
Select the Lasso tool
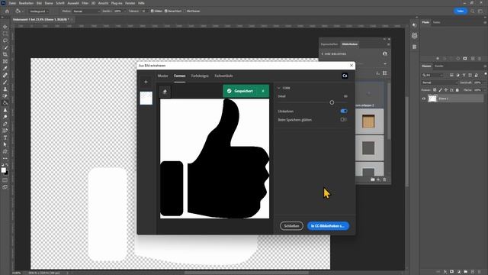(5, 40)
